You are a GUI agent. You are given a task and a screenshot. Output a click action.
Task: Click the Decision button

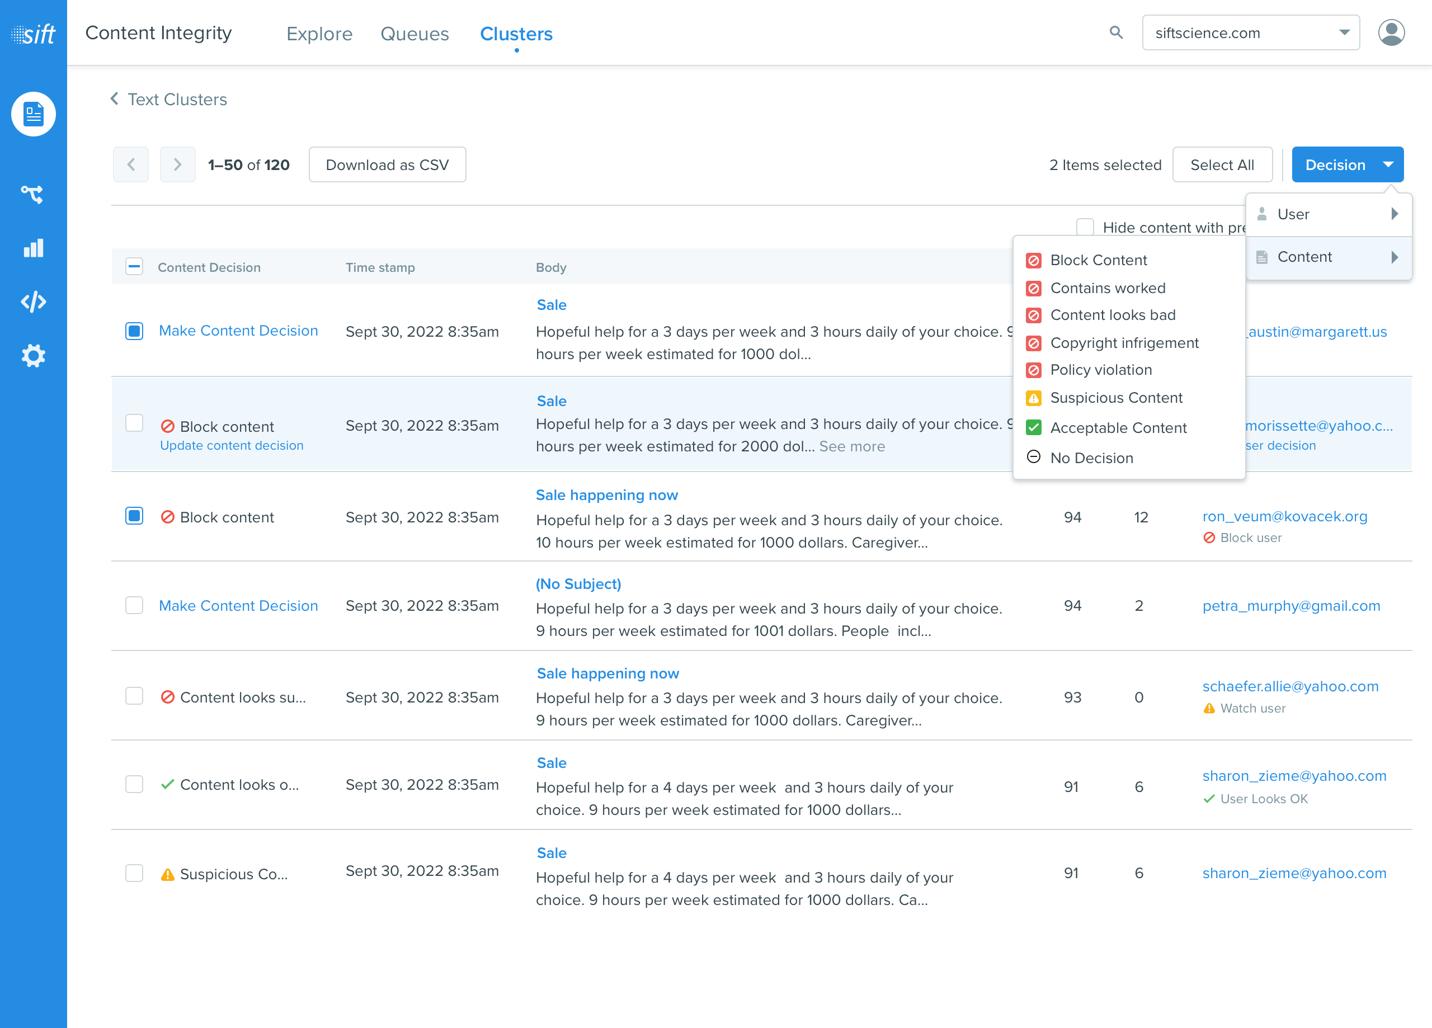coord(1348,165)
